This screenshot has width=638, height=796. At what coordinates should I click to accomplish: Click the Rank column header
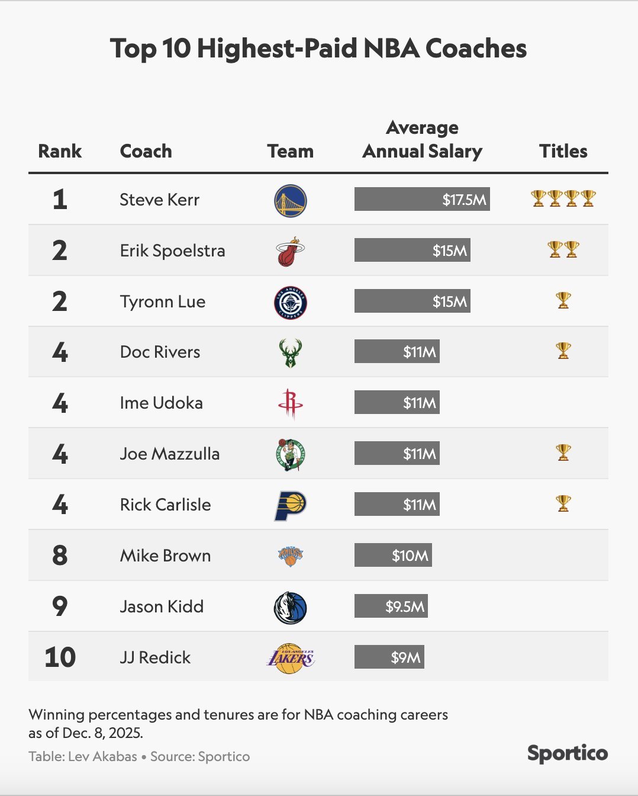click(x=60, y=152)
